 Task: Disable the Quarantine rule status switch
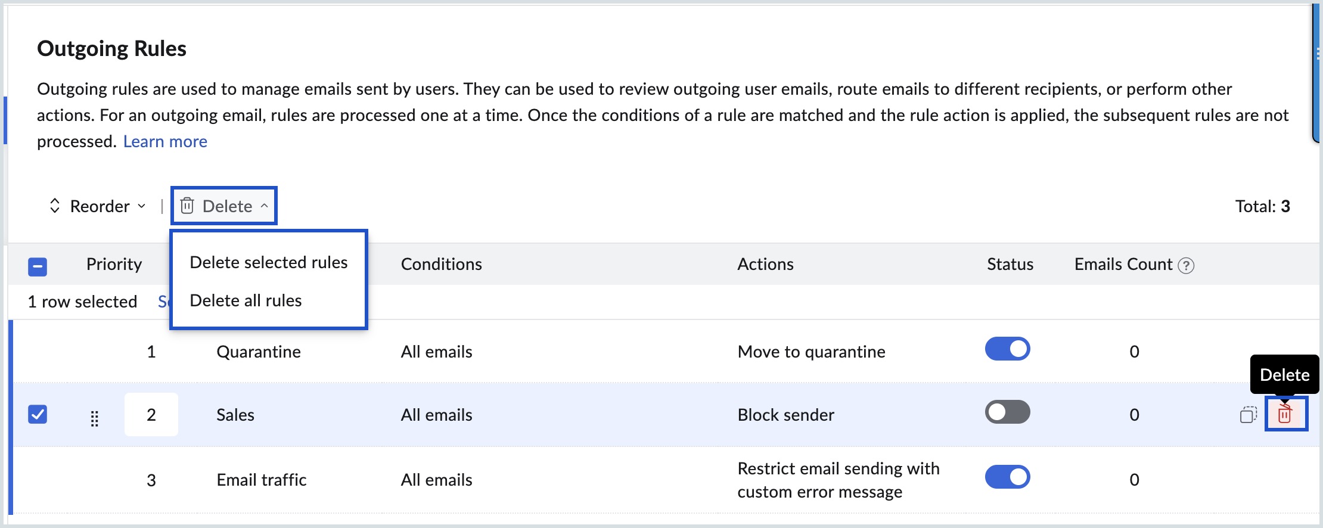pyautogui.click(x=1007, y=349)
